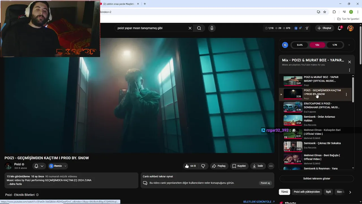Bookmark page with the star icon

pyautogui.click(x=325, y=12)
